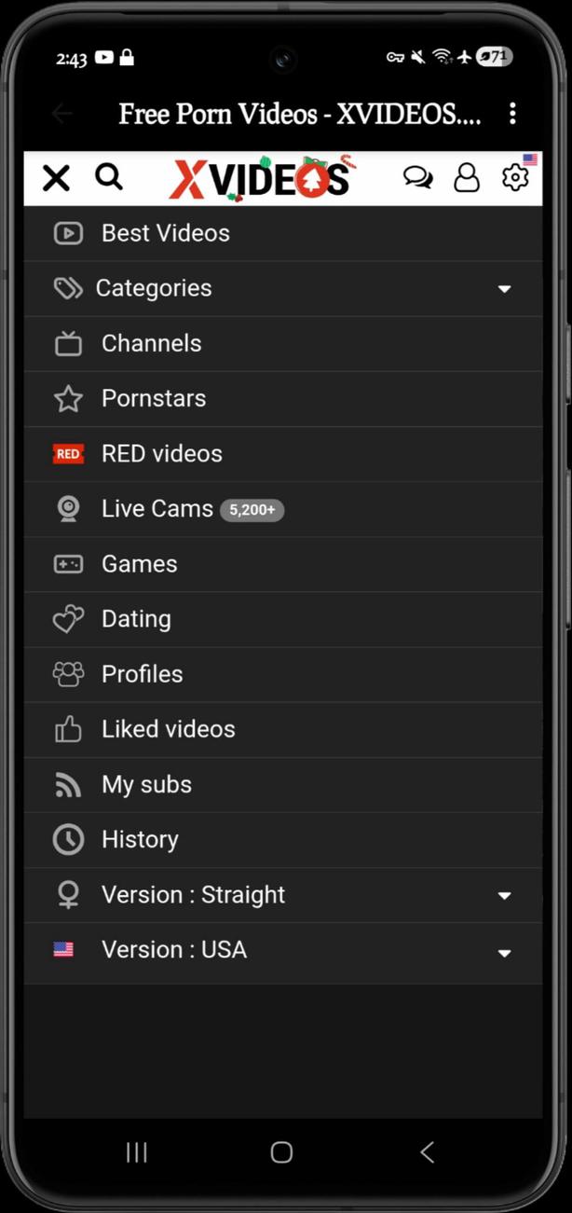572x1213 pixels.
Task: Go back with the top arrow
Action: tap(61, 114)
